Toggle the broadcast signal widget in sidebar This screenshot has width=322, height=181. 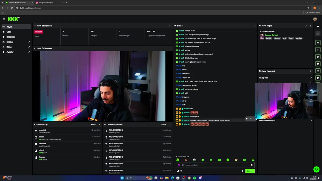[318, 71]
